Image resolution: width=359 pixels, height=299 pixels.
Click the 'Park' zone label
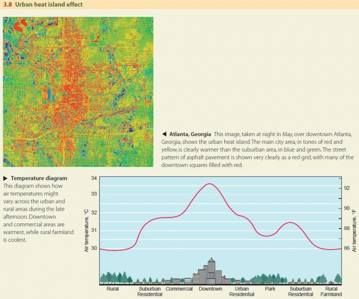pyautogui.click(x=270, y=289)
